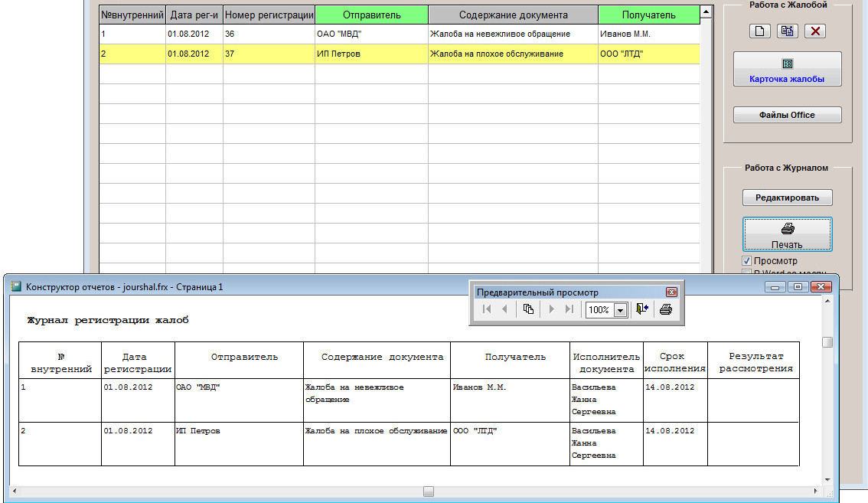Screen dimensions: 868x503
Task: Create a new complaint record
Action: [x=759, y=31]
